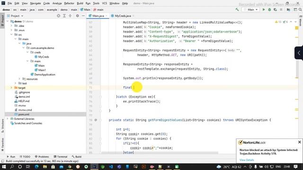Open the Run tool window tab
The image size is (303, 170).
(x=11, y=157)
